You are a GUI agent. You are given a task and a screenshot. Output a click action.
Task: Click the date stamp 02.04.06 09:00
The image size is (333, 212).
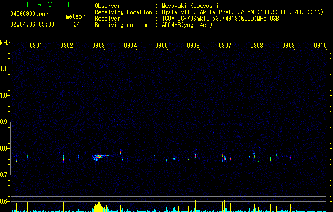click(32, 24)
